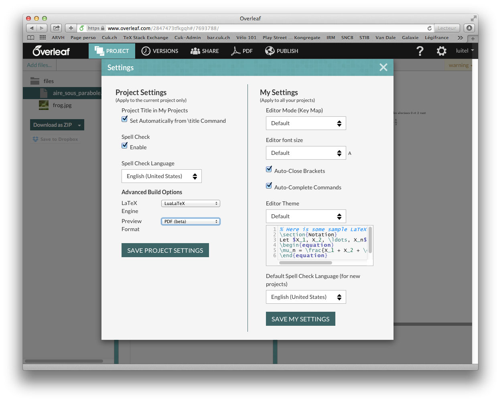Click larger font size A indicator
Viewport: 501px width, 402px height.
pyautogui.click(x=350, y=153)
